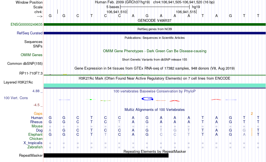Click Human Feb. 2009 (GRCh37/hg19) assembly text
The height and width of the screenshot is (162, 266).
[122, 2]
